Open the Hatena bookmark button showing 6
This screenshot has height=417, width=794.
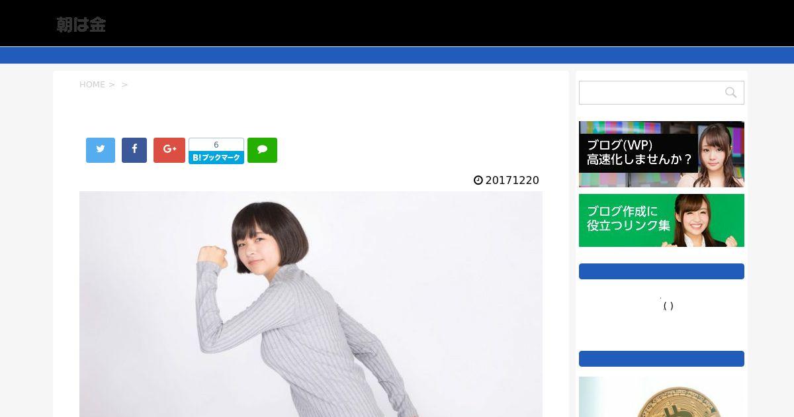[x=216, y=151]
